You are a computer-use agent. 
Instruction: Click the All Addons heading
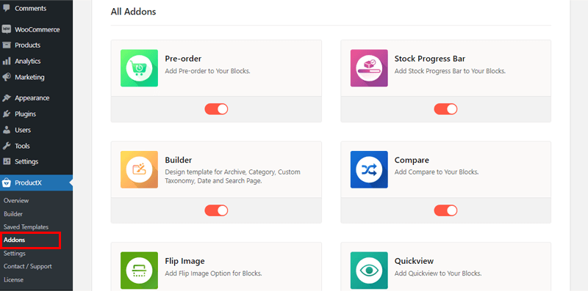[133, 12]
